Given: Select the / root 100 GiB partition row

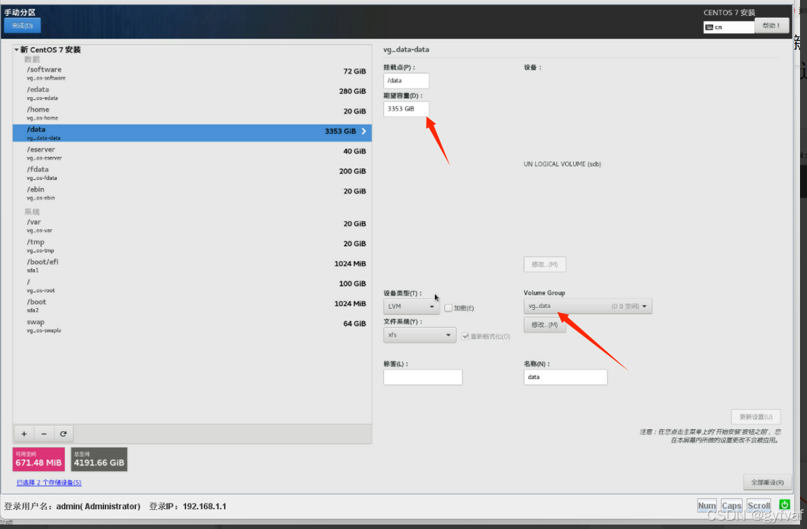Looking at the screenshot, I should click(192, 286).
